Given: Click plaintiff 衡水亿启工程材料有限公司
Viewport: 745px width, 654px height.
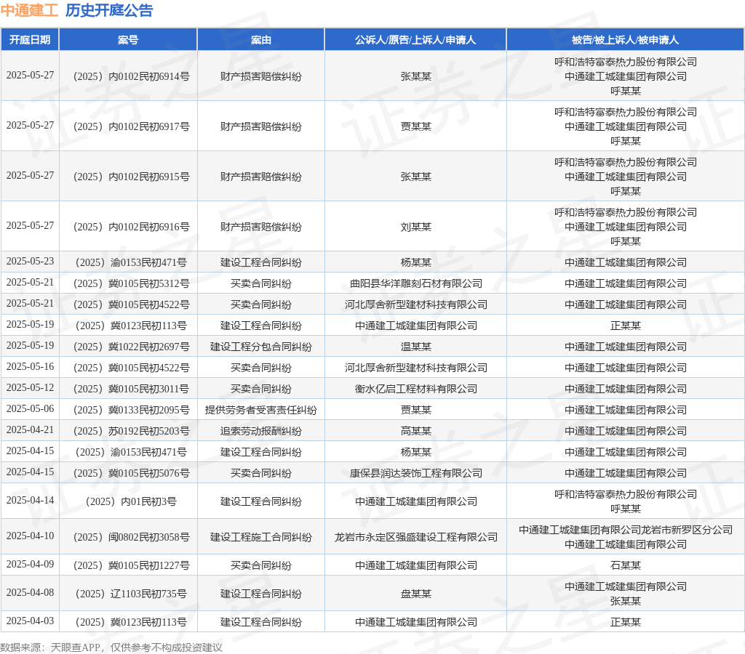Looking at the screenshot, I should 415,389.
